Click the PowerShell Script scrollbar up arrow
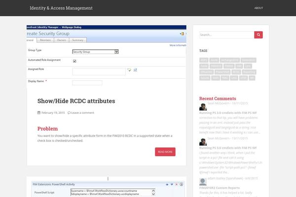This screenshot has height=197, width=296. (153, 191)
